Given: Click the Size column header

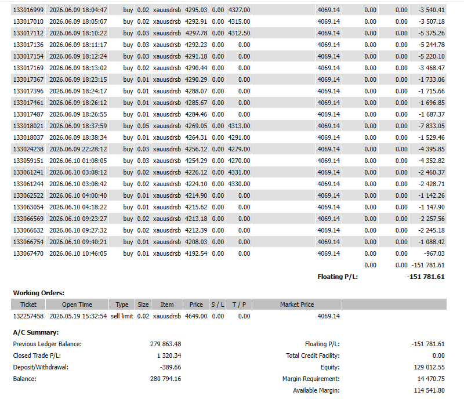Looking at the screenshot, I should pyautogui.click(x=143, y=304).
